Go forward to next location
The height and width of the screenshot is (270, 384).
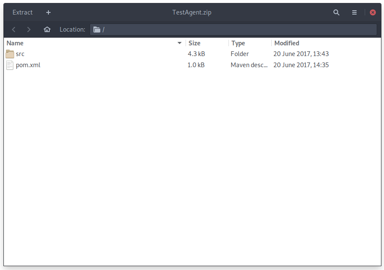click(29, 30)
